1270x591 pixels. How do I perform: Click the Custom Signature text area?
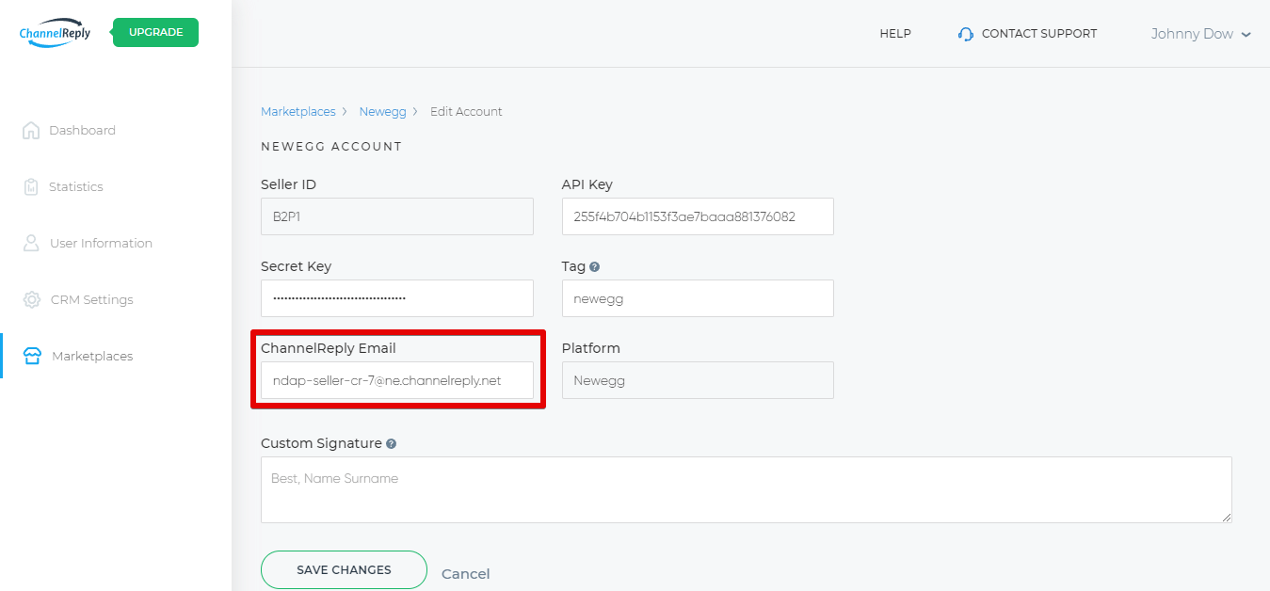tap(747, 489)
